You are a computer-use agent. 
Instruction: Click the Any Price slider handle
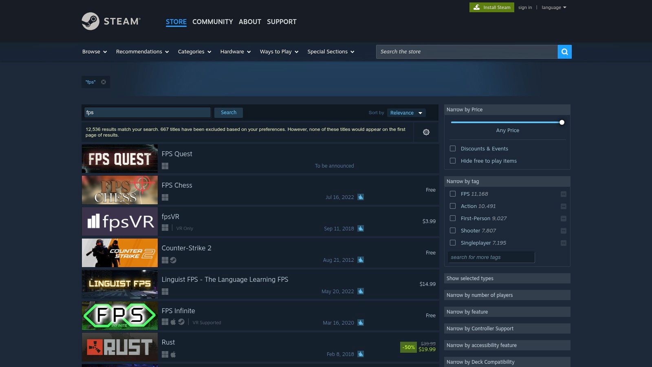tap(562, 122)
